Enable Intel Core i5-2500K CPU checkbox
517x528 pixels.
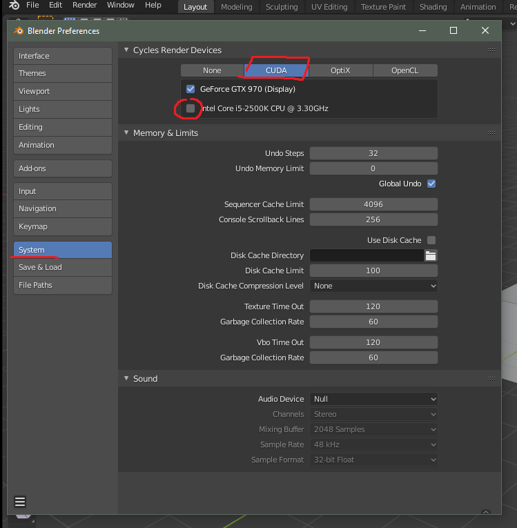191,108
